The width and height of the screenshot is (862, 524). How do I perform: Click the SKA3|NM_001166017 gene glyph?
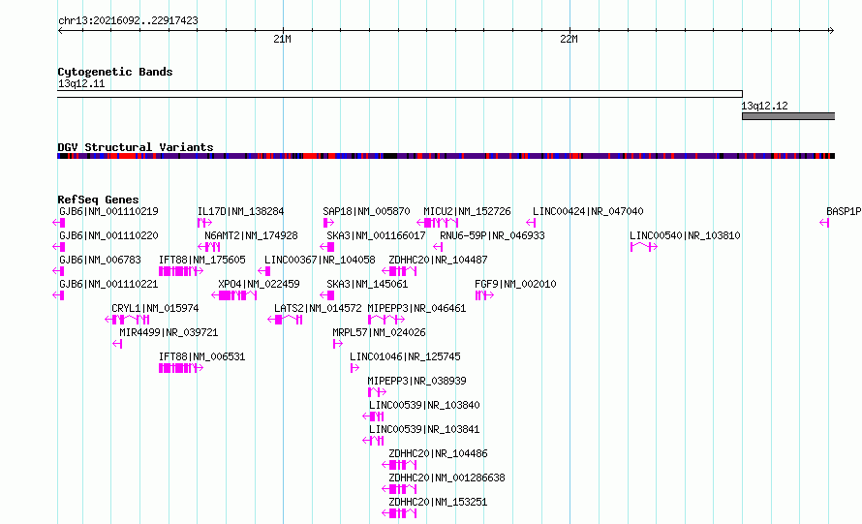point(327,247)
